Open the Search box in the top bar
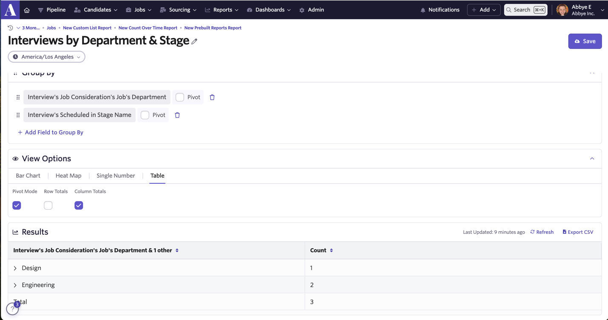This screenshot has width=608, height=320. (x=525, y=10)
